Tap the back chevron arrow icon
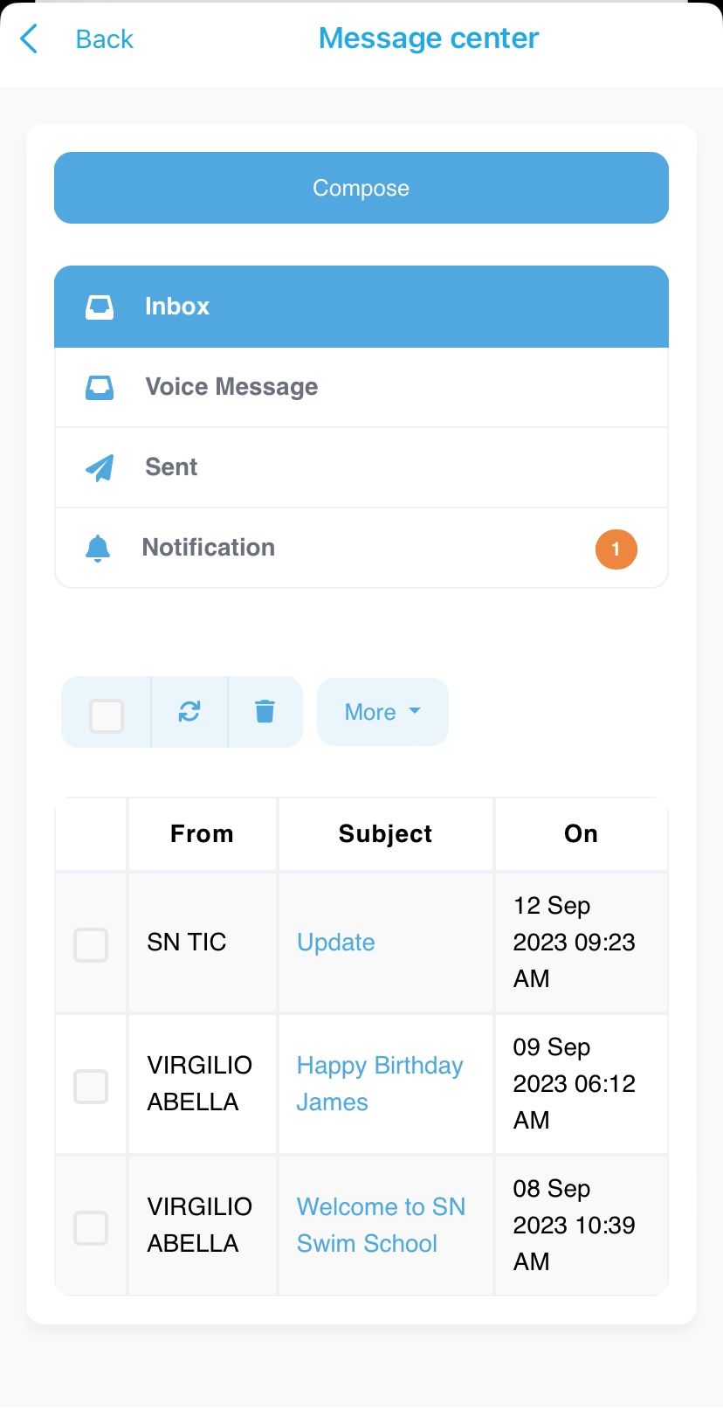This screenshot has height=1409, width=723. [x=29, y=38]
